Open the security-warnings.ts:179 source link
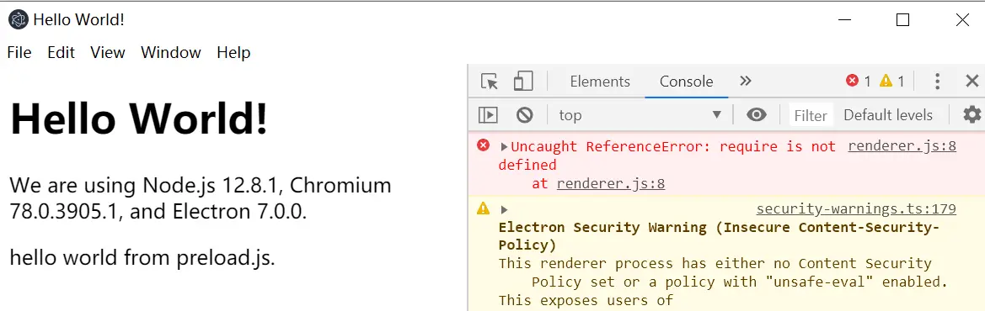 [856, 208]
